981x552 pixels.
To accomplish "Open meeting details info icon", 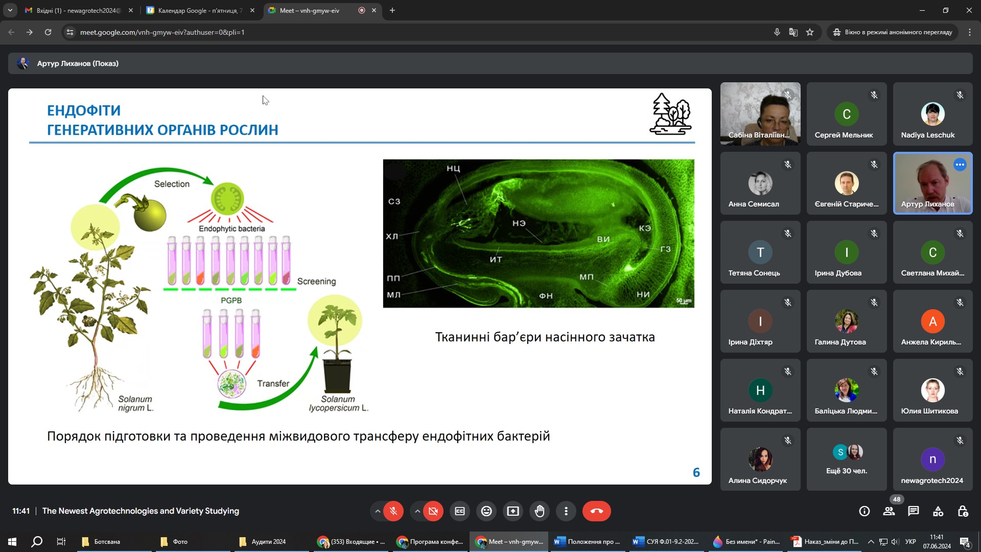I will (865, 511).
